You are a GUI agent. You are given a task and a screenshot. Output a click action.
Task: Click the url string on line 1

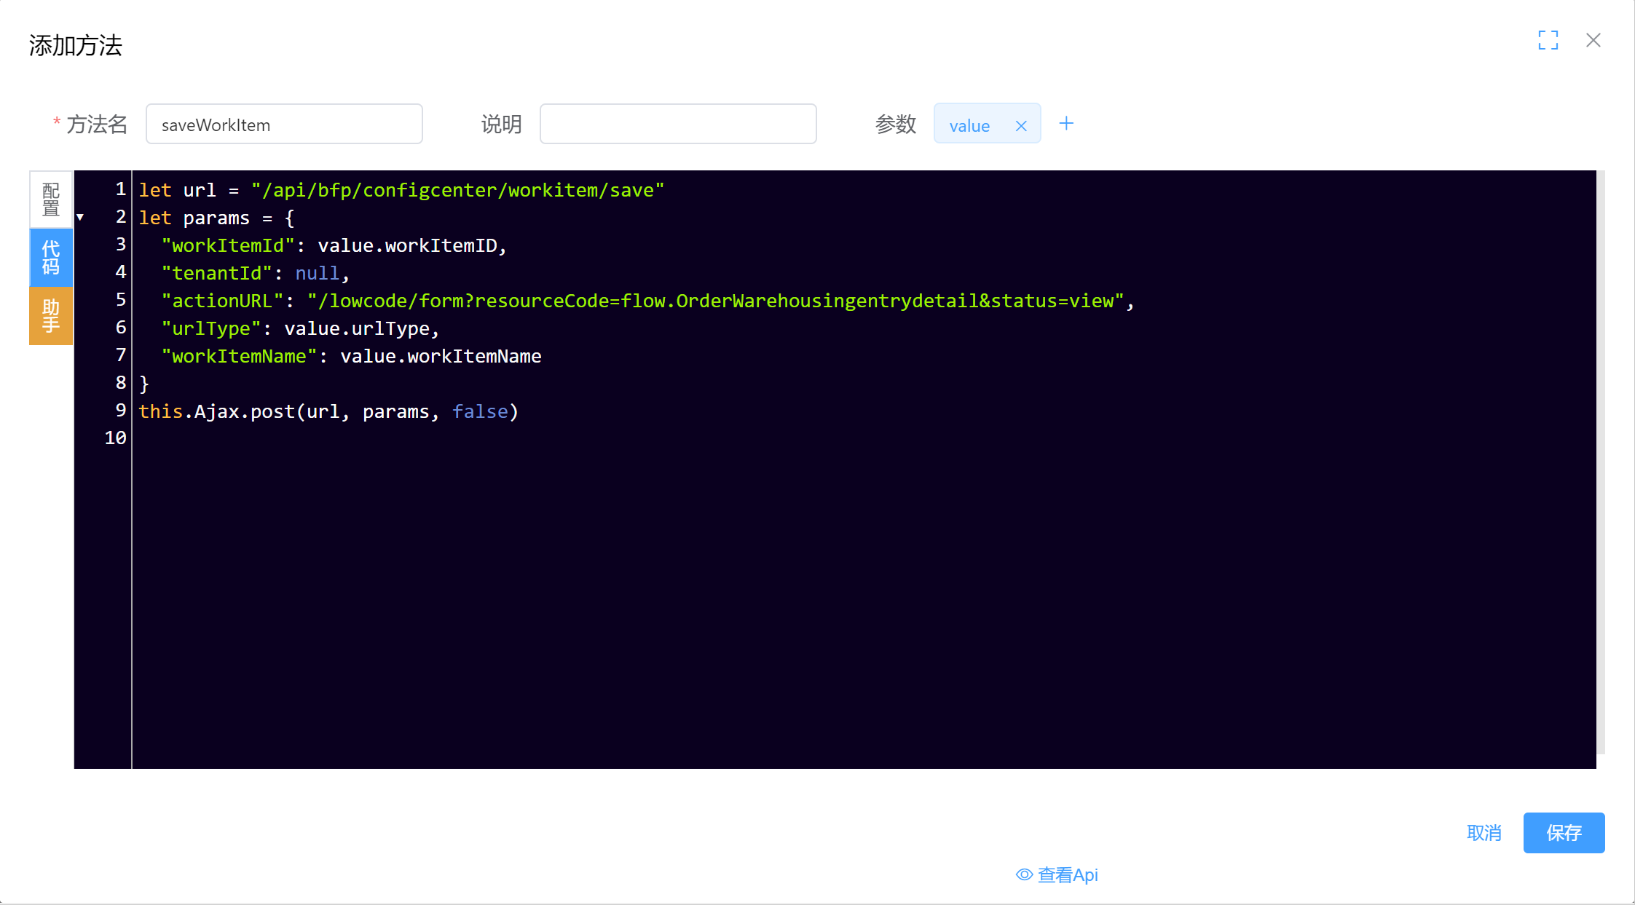457,190
